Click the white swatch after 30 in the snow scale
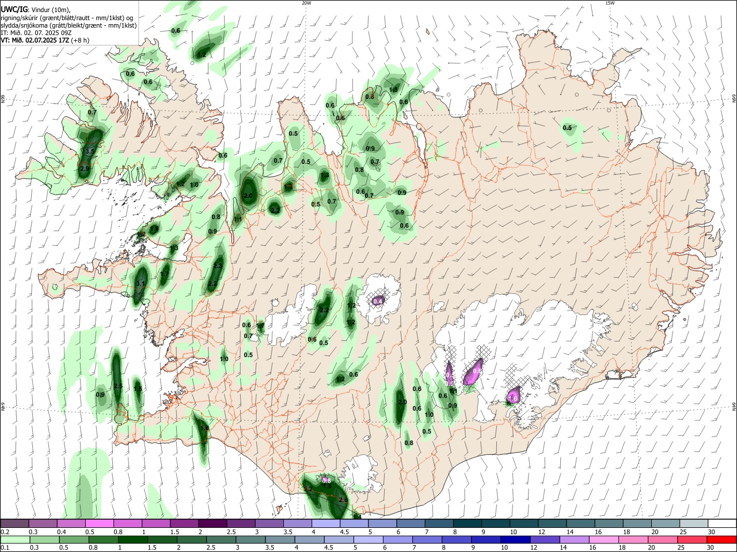 click(x=722, y=524)
